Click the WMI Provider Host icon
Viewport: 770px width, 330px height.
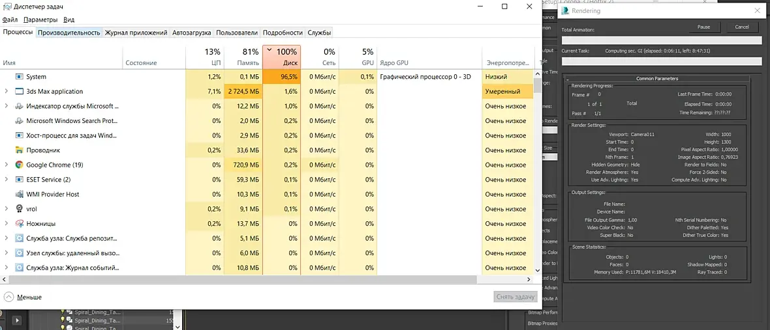pos(20,195)
